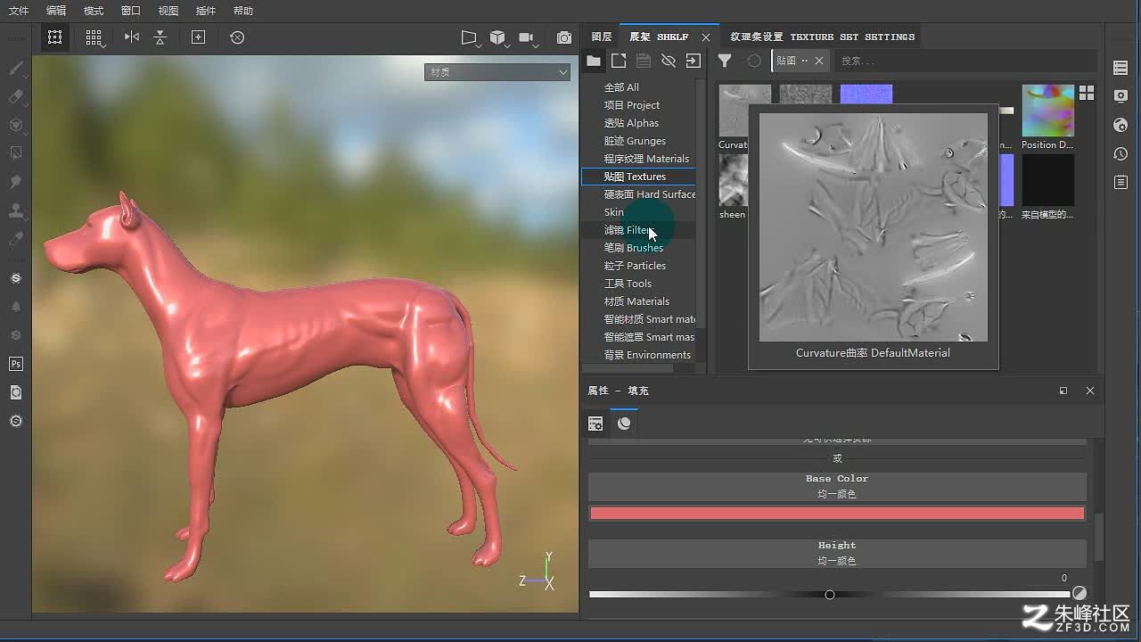Click the shelf new window icon
This screenshot has width=1141, height=642.
click(x=619, y=61)
